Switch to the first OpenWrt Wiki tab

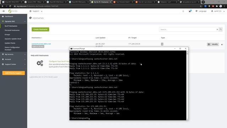12,2
